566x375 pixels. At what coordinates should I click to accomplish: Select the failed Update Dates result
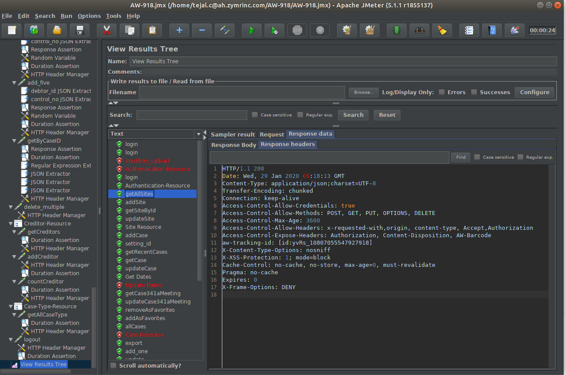(143, 285)
